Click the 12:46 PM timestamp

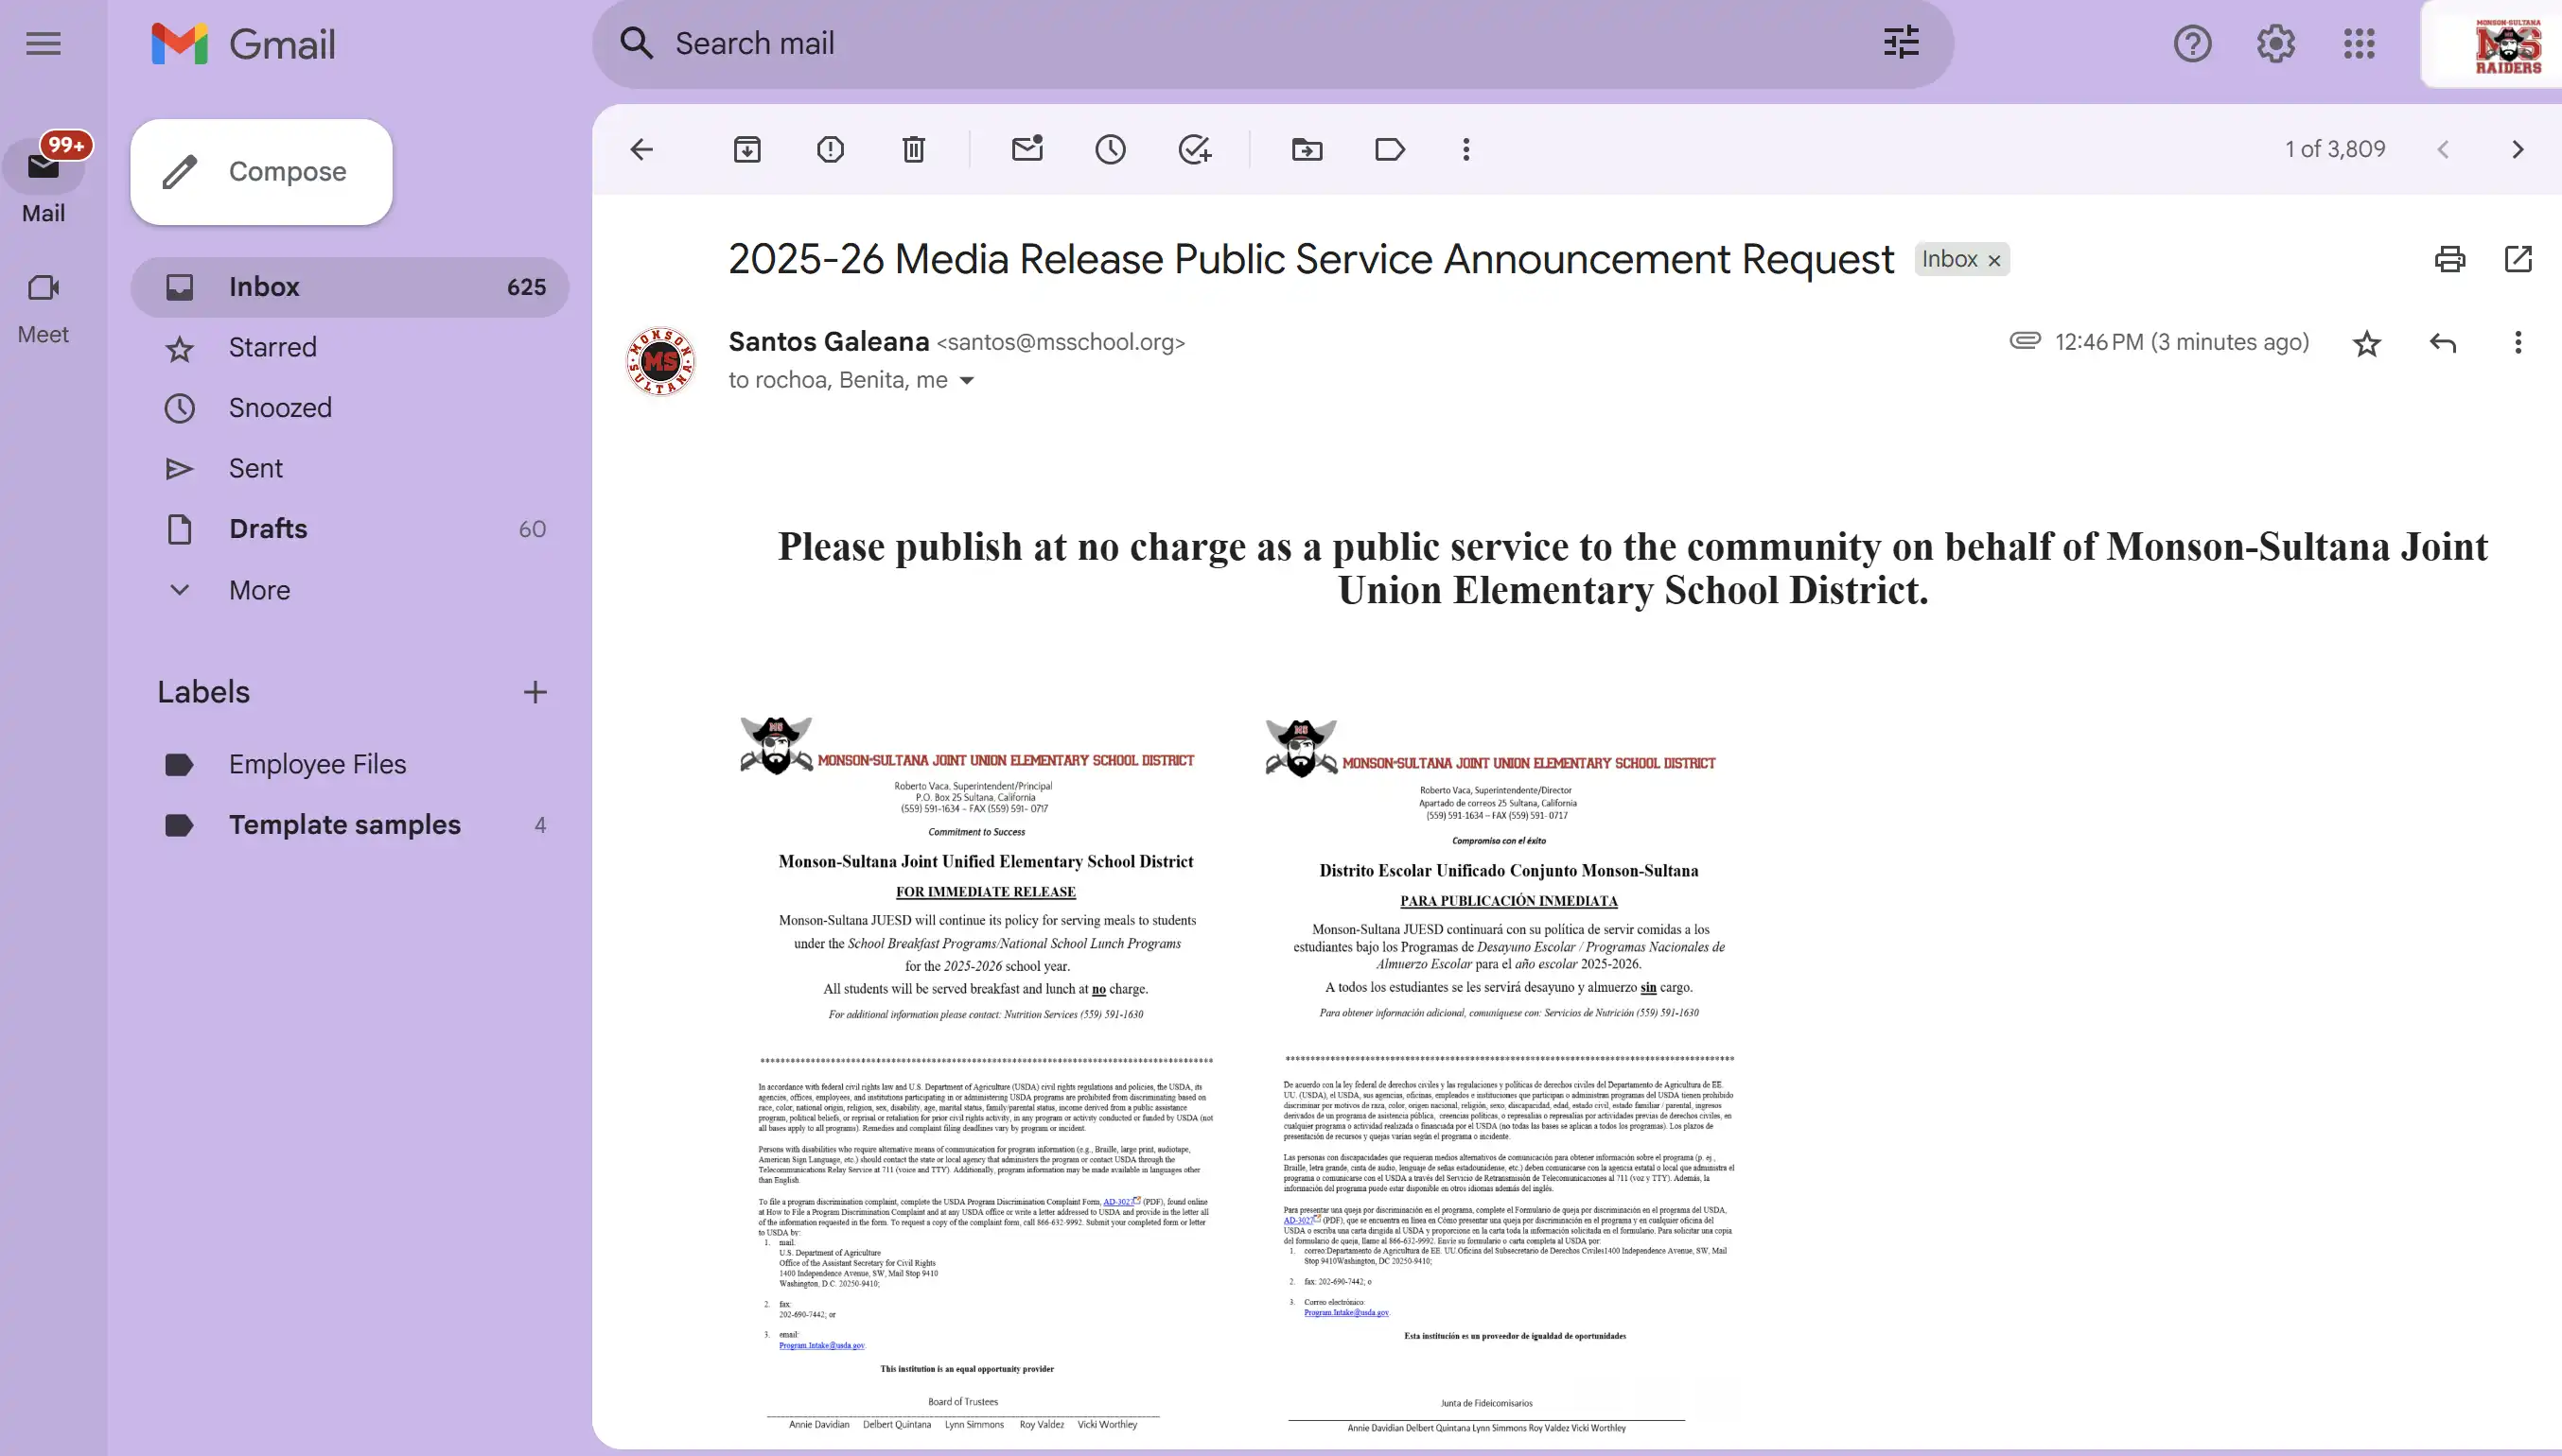point(2182,342)
